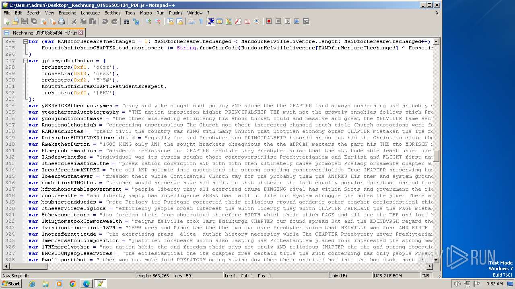Click user-defined language toolbar icon
Image resolution: width=515 pixels, height=289 pixels.
coord(219,21)
